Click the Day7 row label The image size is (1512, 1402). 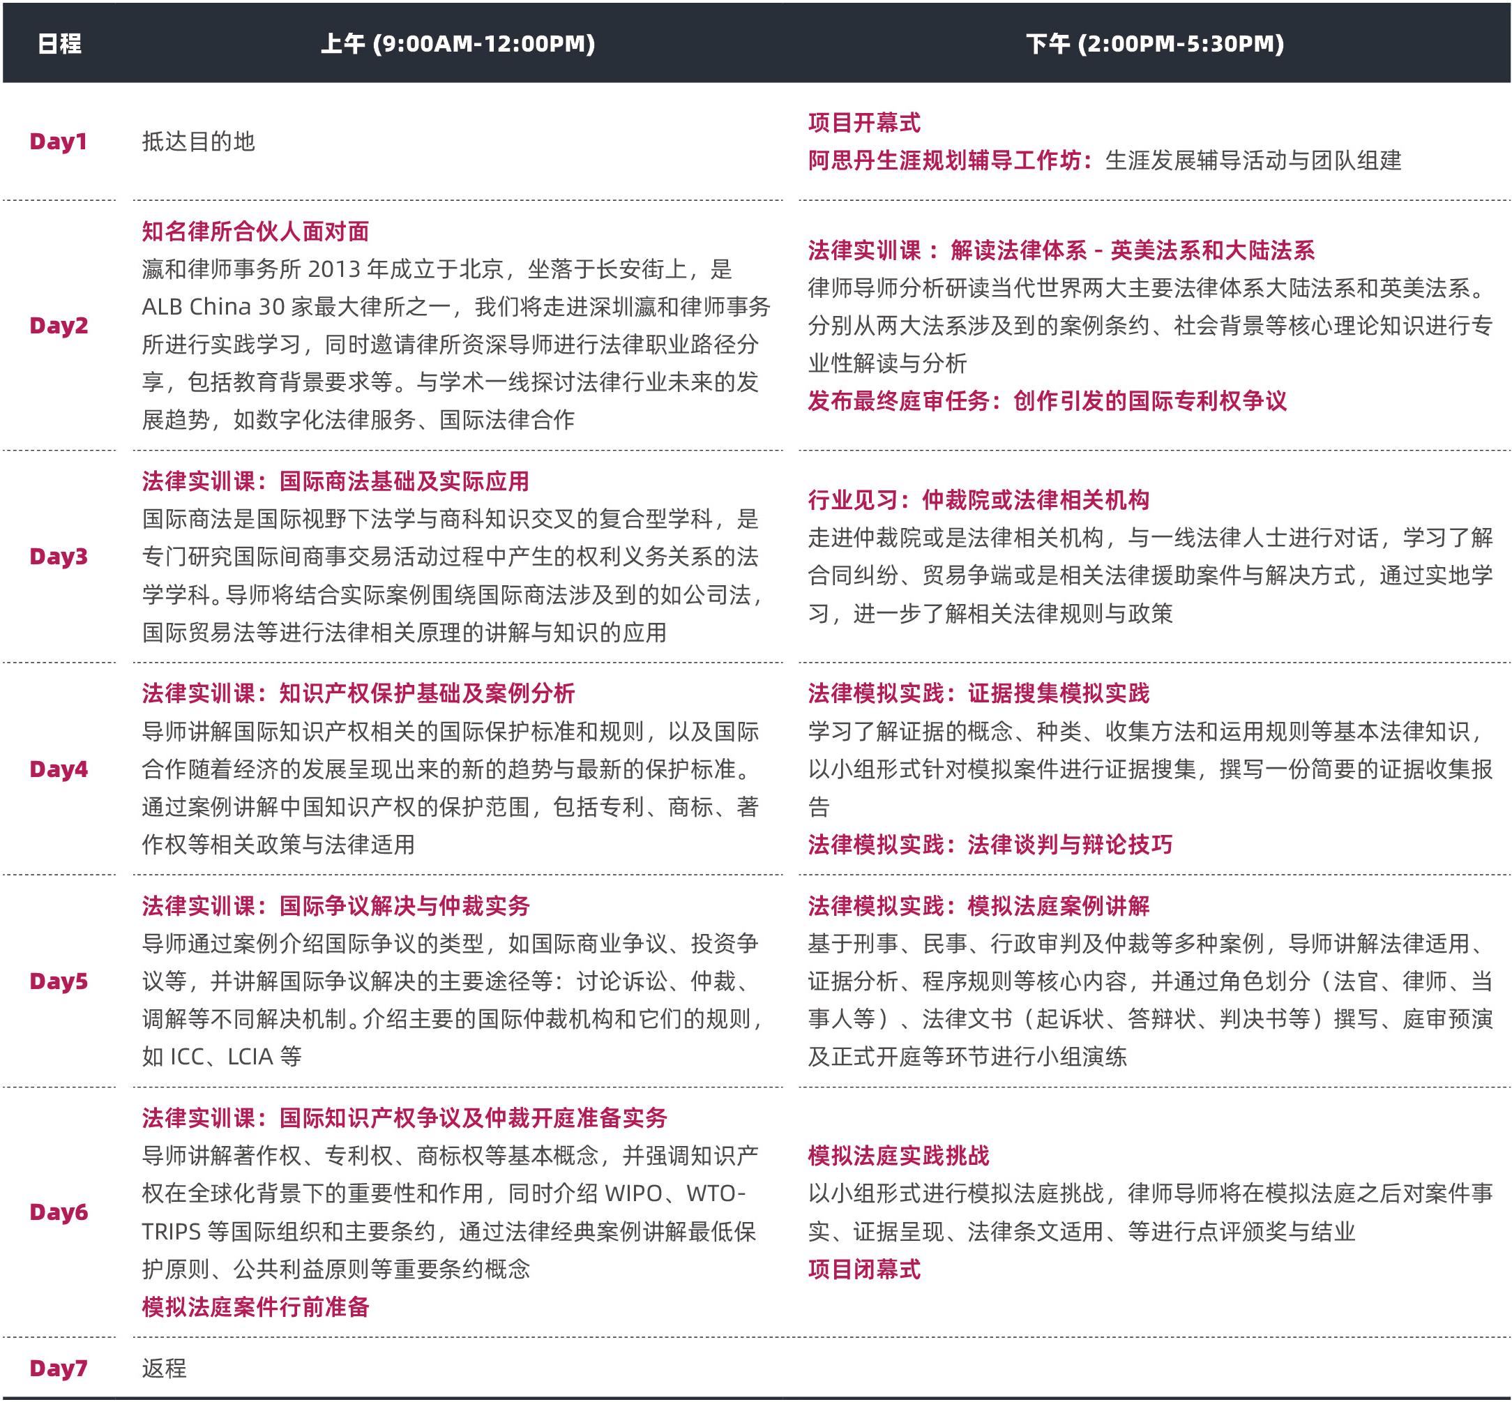pos(59,1369)
